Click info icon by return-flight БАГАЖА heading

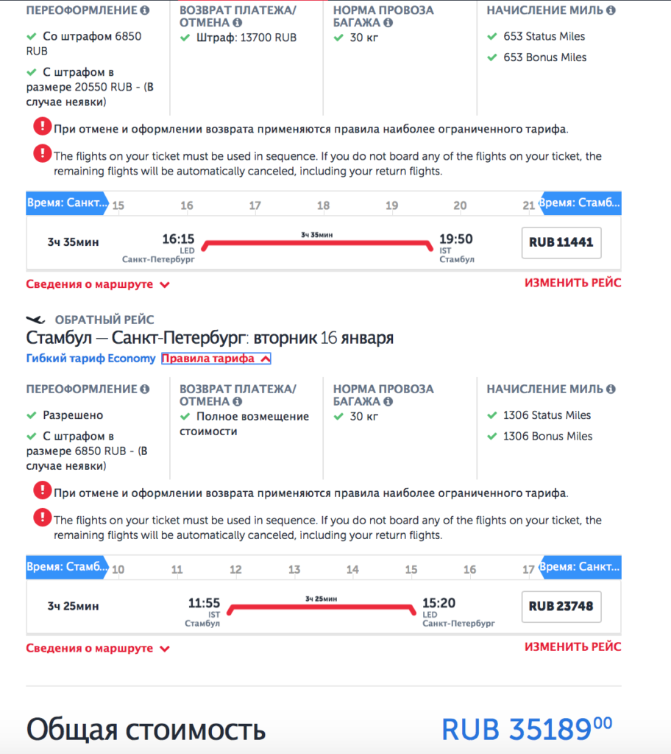tap(388, 401)
